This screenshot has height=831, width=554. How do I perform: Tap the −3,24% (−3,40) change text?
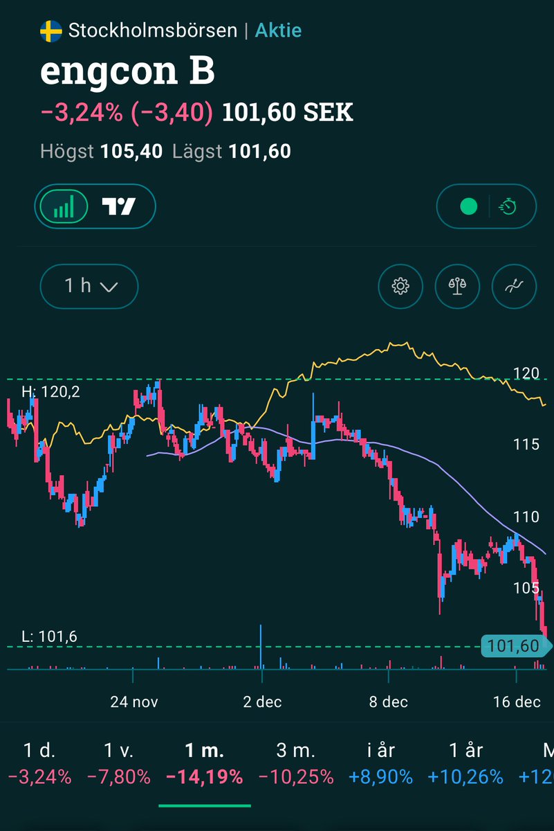pos(127,111)
